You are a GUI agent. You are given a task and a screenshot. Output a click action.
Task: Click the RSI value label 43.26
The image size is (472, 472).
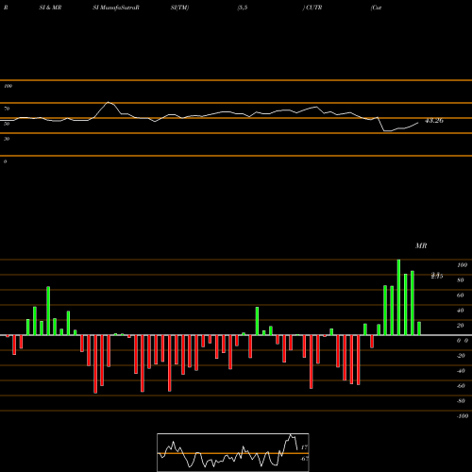coord(434,121)
